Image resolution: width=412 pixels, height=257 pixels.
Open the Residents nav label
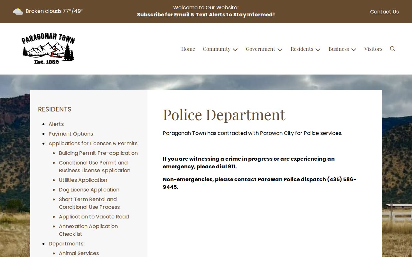click(x=302, y=49)
